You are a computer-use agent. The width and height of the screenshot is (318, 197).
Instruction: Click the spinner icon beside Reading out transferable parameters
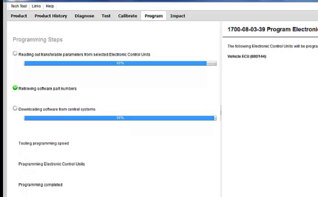pyautogui.click(x=15, y=53)
